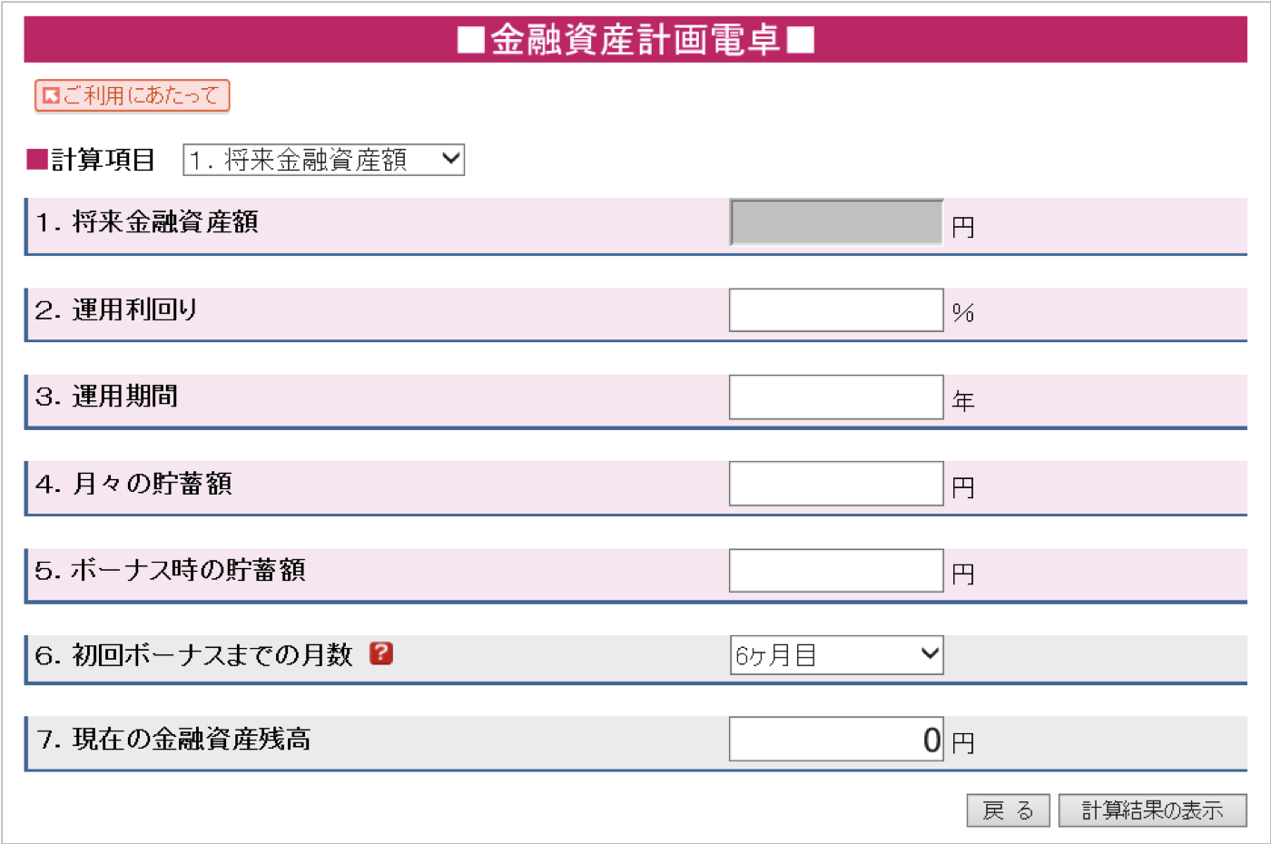Focus the 現在の金融資産残高 input showing 0
This screenshot has width=1271, height=844.
coord(836,740)
